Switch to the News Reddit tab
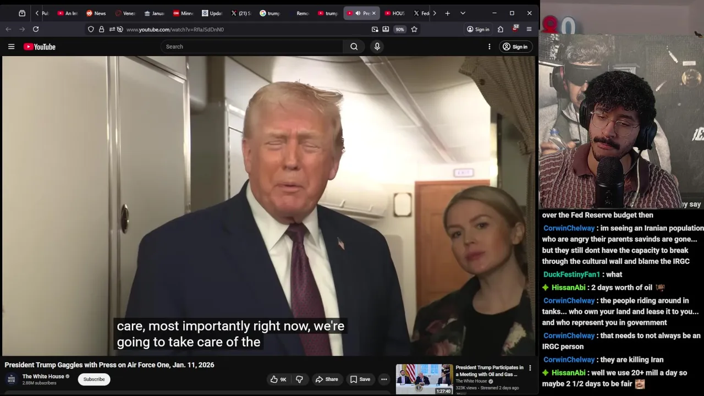 click(x=96, y=13)
